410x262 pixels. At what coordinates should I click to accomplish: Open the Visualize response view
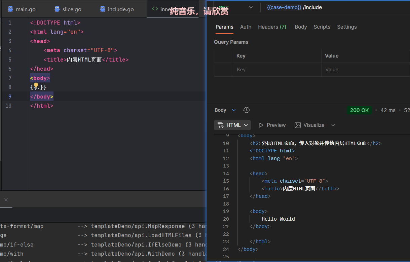pyautogui.click(x=309, y=125)
